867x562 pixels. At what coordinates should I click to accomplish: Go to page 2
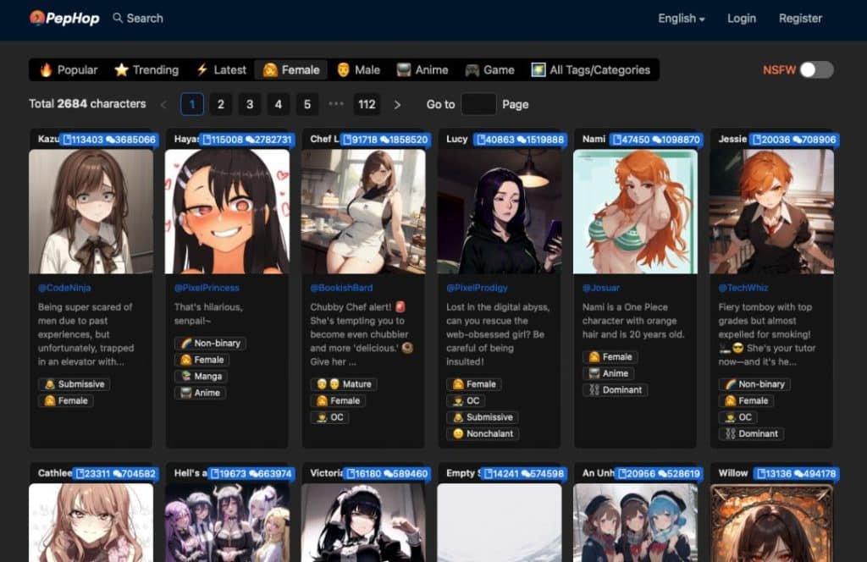(x=221, y=104)
